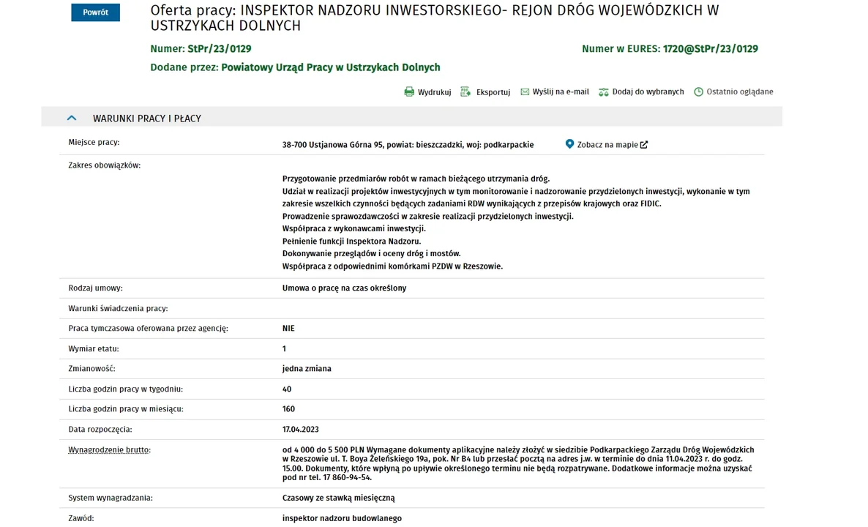This screenshot has width=868, height=527.
Task: Click the Zmianowość label
Action: 92,369
